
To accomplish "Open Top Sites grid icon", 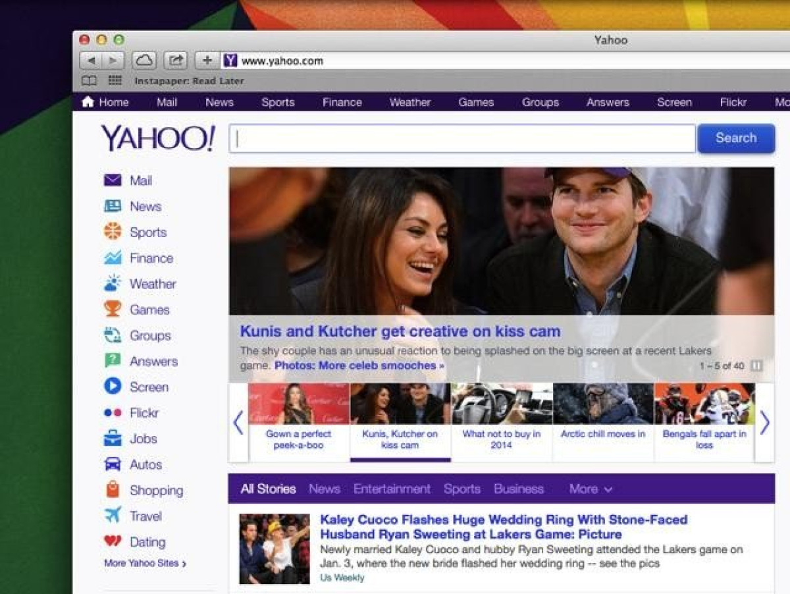I will pos(115,80).
